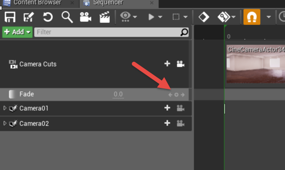Expand the Camera02 track
Screen dimensions: 285x170
5,123
